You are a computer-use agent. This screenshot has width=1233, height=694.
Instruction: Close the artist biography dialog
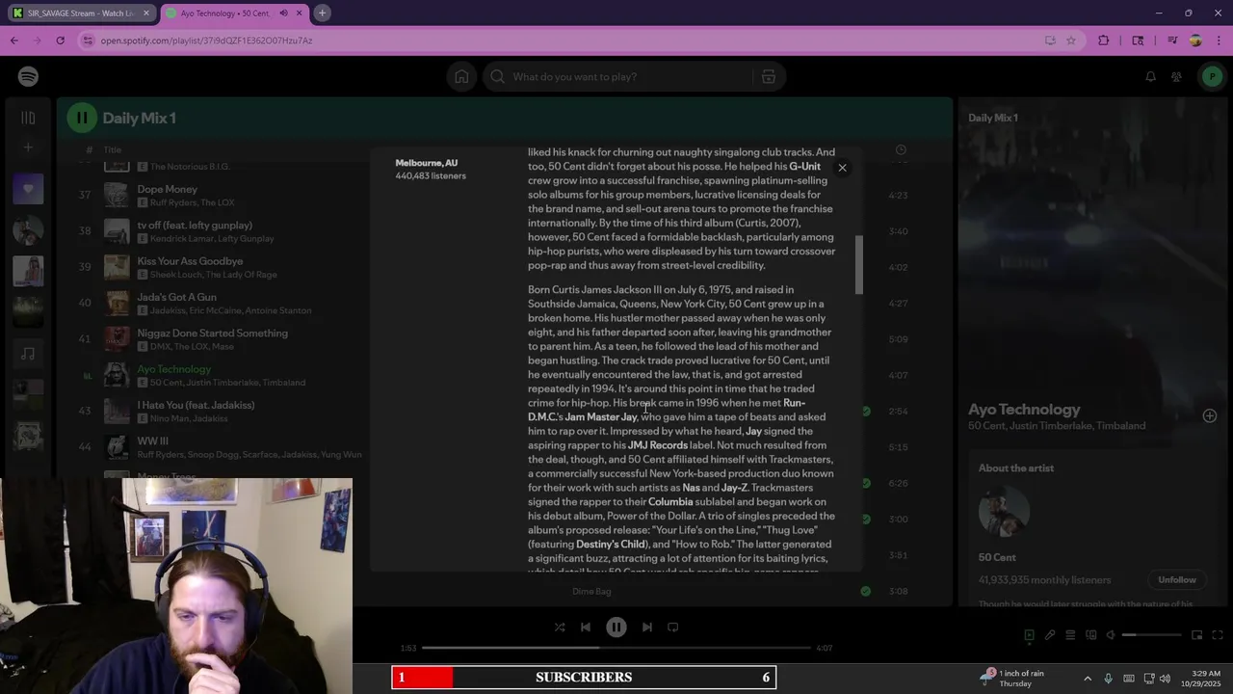tap(842, 168)
